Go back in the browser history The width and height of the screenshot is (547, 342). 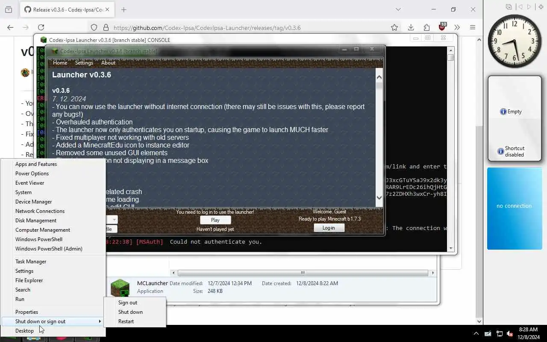[x=10, y=27]
